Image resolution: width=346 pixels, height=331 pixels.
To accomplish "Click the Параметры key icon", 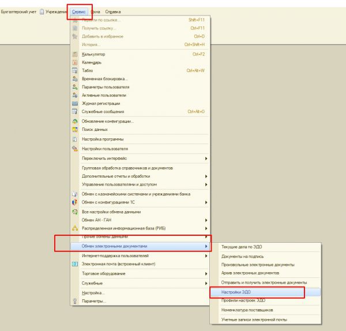I will pos(75,301).
